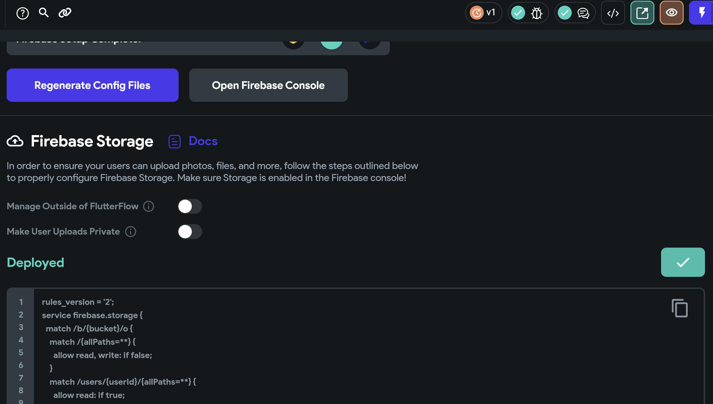Toggle Manage Outside of FlutterFlow switch
Screen dimensions: 713x404
(190, 206)
